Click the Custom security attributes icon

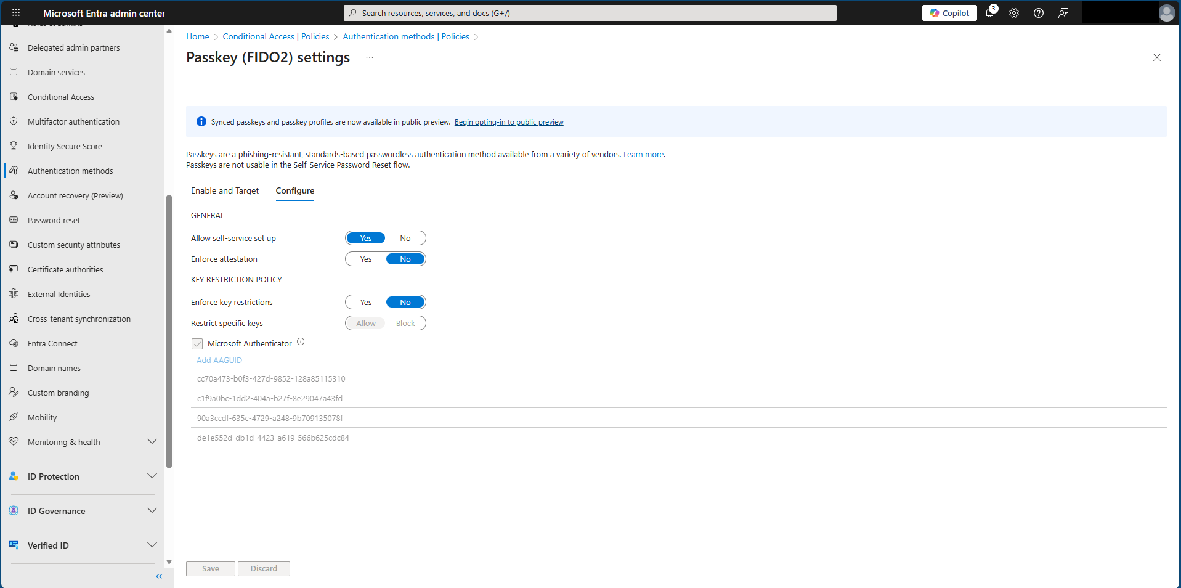pyautogui.click(x=14, y=245)
